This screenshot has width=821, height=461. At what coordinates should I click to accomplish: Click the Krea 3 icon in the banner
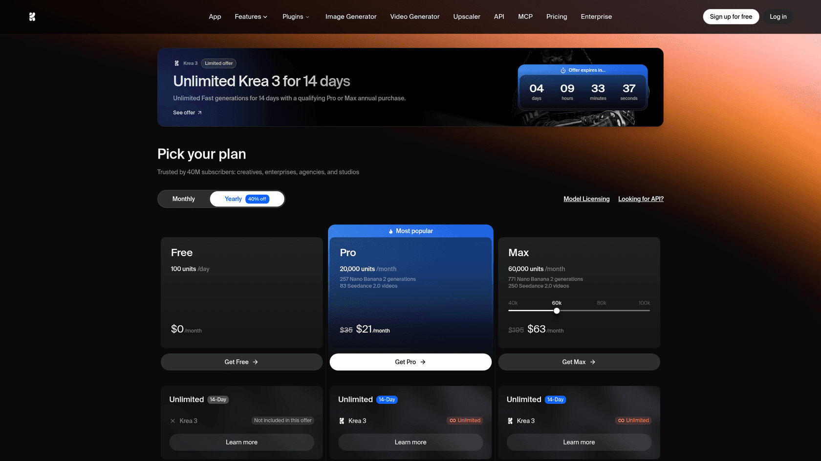(177, 63)
